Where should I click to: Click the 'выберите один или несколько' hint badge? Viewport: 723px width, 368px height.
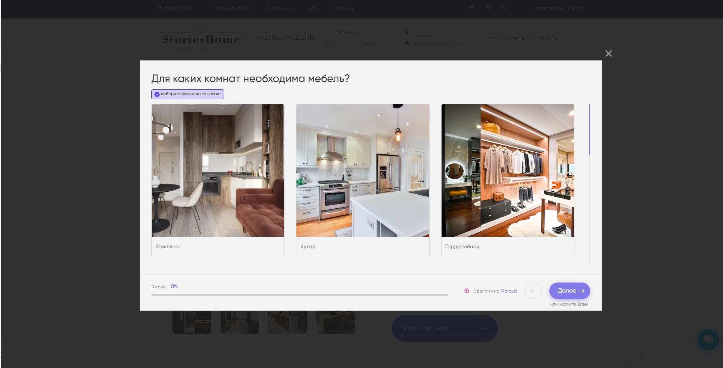tap(187, 94)
